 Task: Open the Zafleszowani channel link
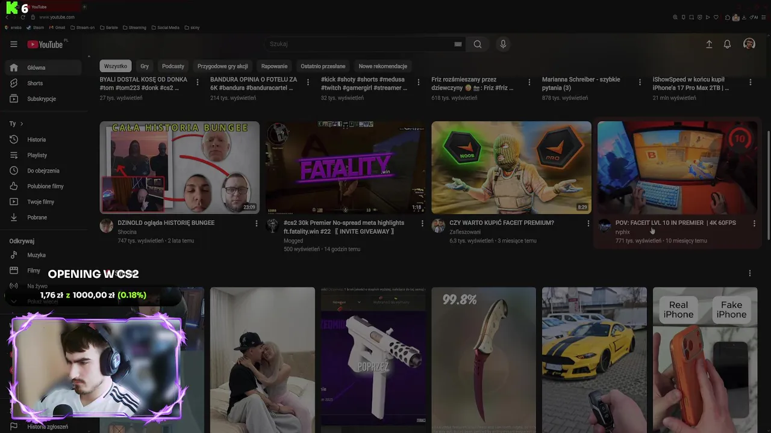coord(465,232)
